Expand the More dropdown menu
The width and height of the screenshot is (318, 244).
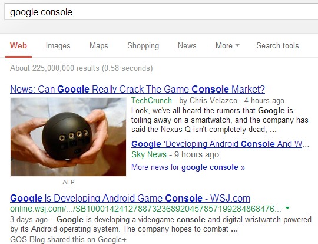[227, 45]
